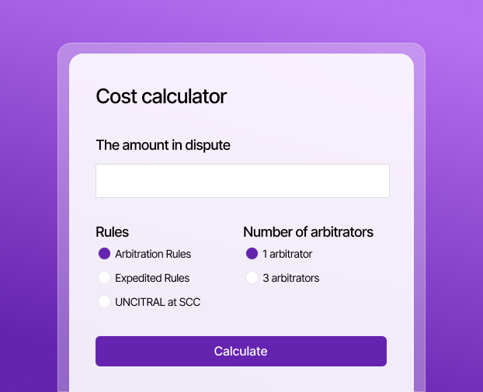Image resolution: width=483 pixels, height=392 pixels.
Task: Select the UNCITRAL at SCC radio button
Action: 105,302
